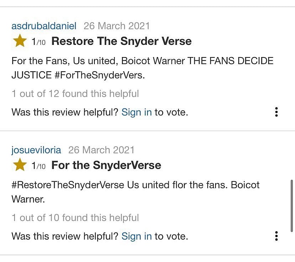Click "Was this review helpful?" under josueviloria's review

(x=65, y=236)
